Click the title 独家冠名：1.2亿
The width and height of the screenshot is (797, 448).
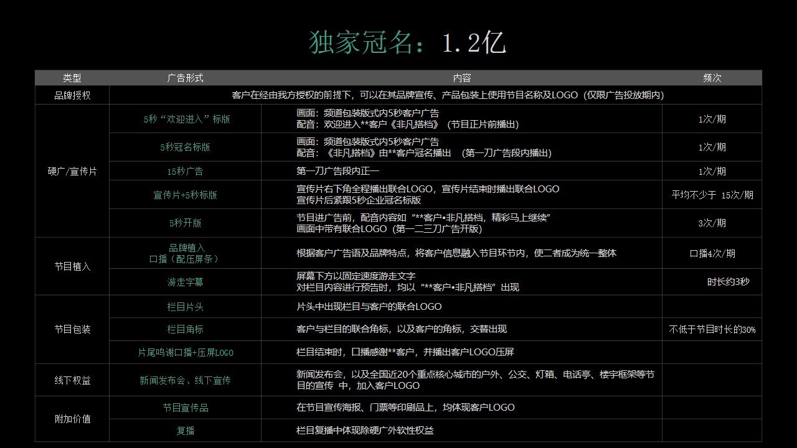click(x=407, y=43)
